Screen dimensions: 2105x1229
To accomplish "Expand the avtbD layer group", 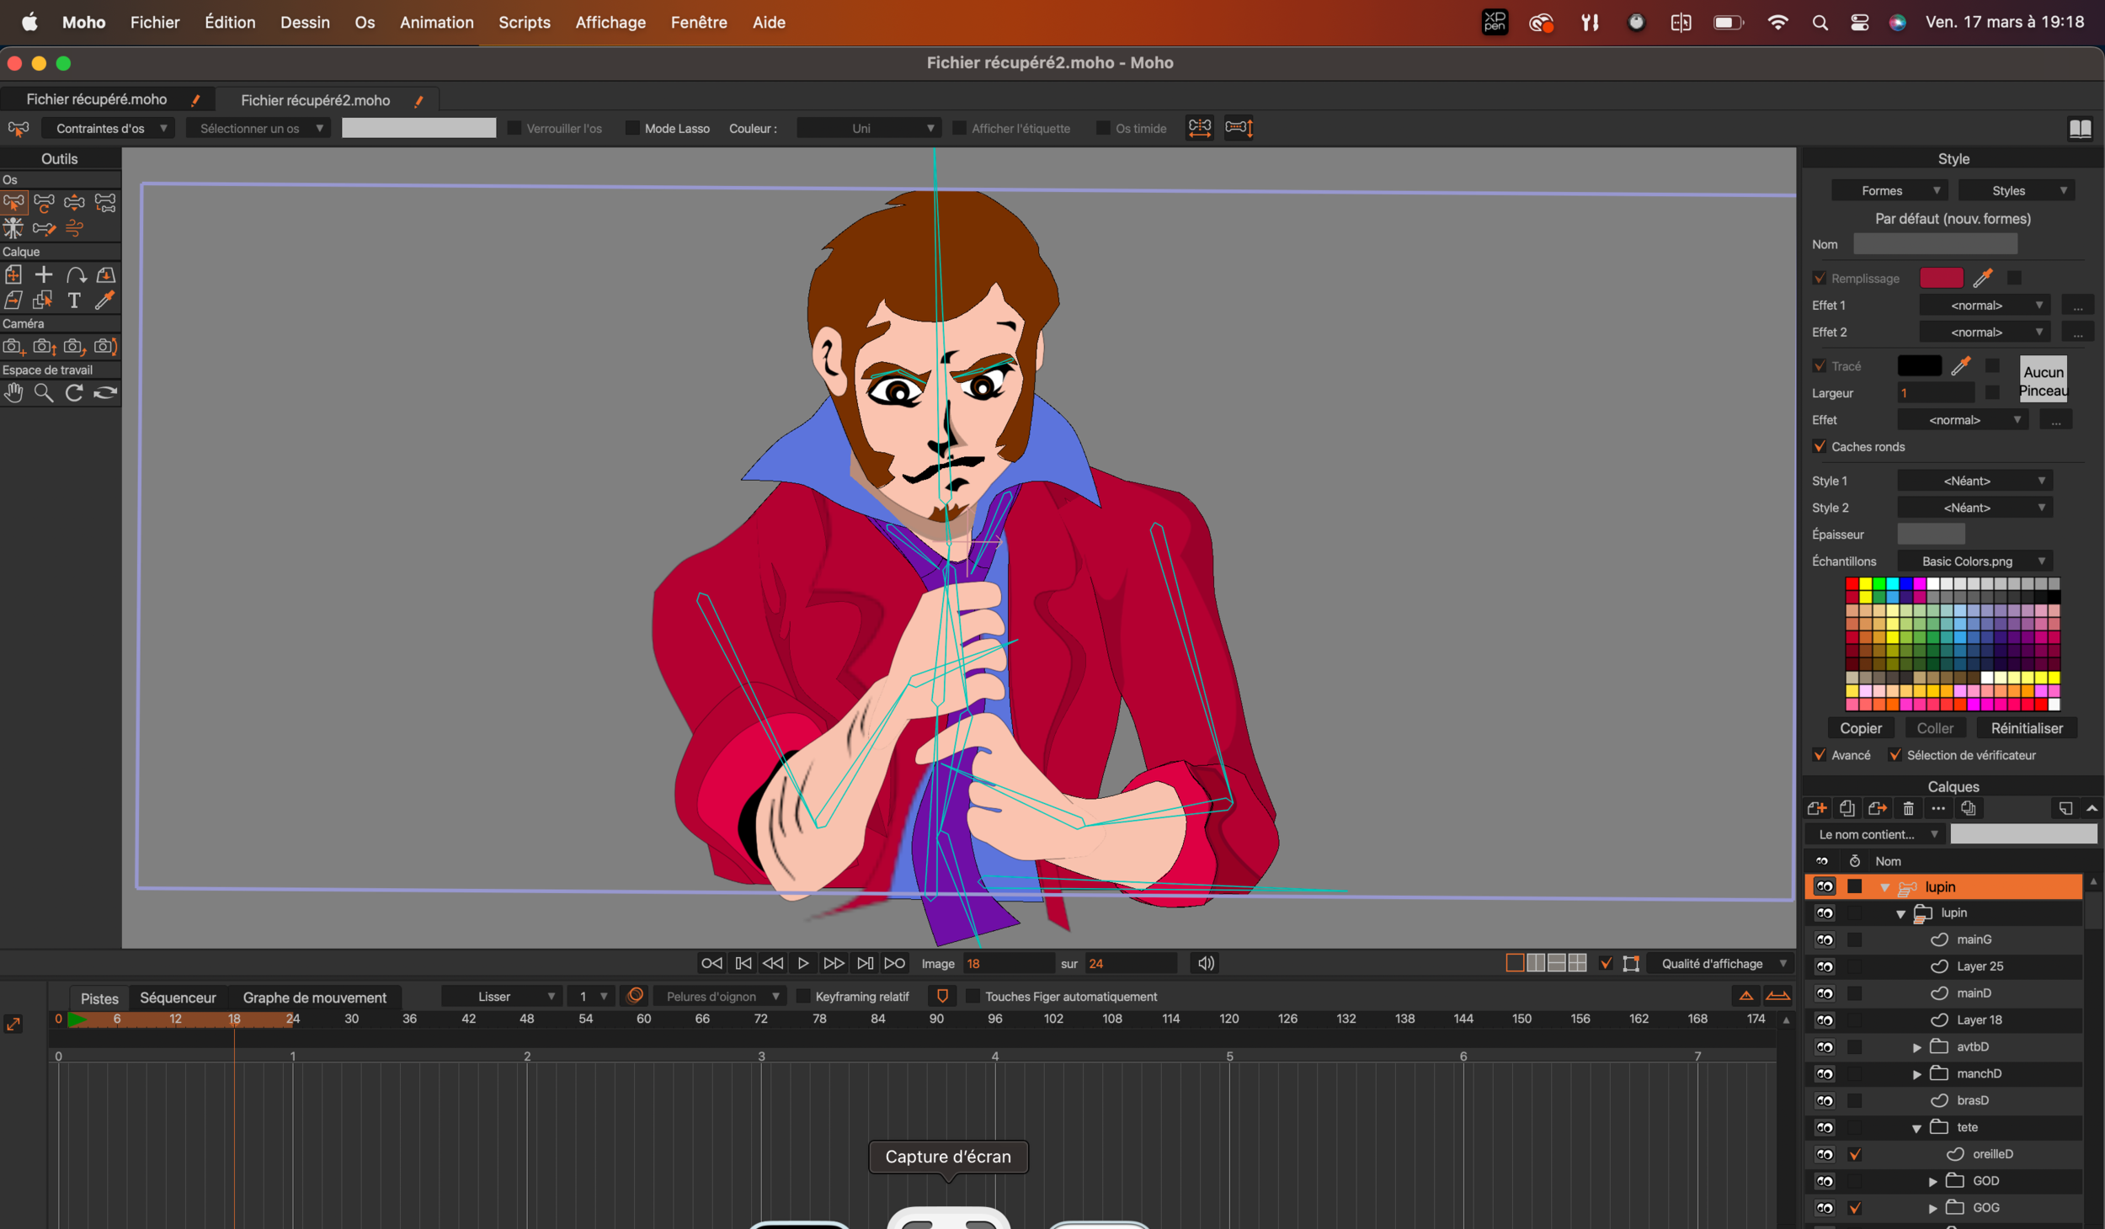I will (1917, 1047).
